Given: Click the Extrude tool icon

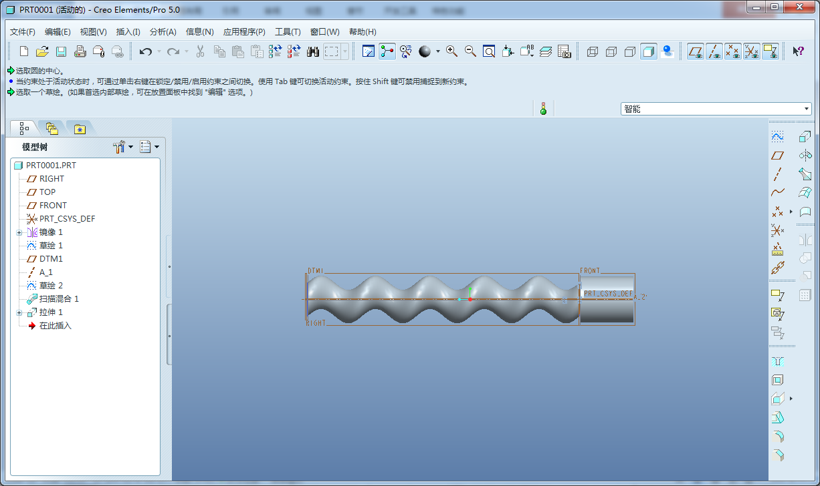Looking at the screenshot, I should click(x=805, y=137).
